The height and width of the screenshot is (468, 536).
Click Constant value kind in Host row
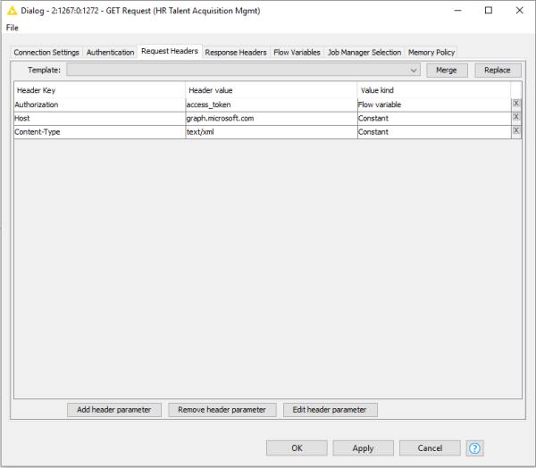[434, 118]
